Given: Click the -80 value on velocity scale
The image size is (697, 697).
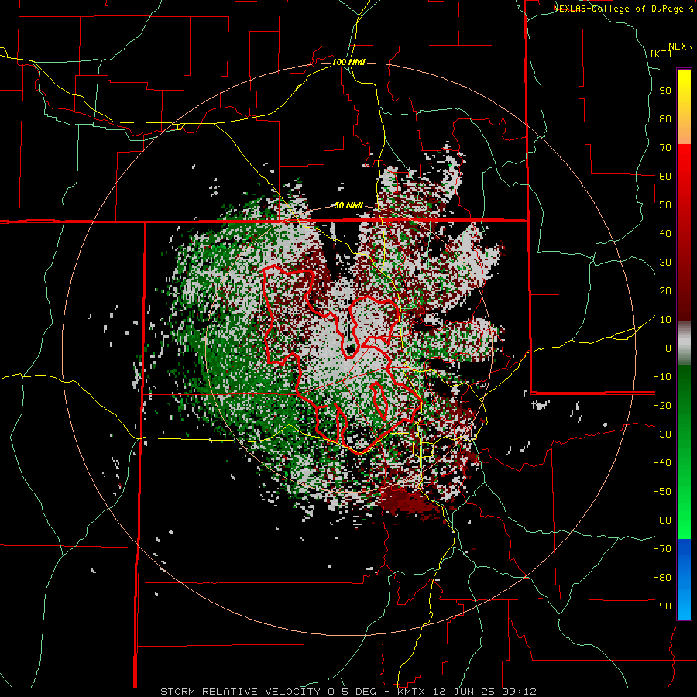Looking at the screenshot, I should (x=662, y=578).
